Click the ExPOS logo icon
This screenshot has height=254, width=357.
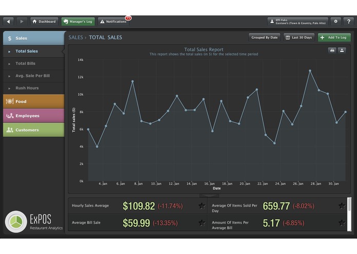coord(16,222)
